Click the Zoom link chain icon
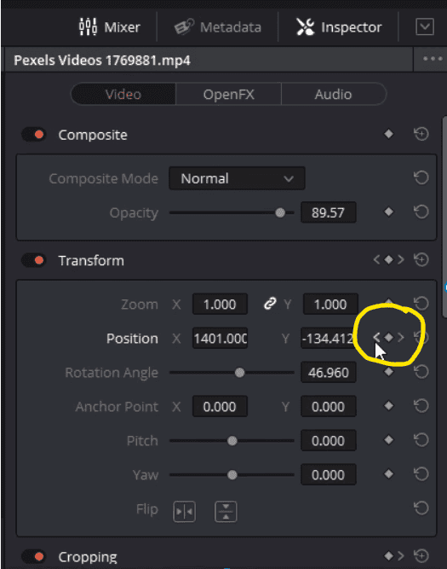 pos(270,304)
